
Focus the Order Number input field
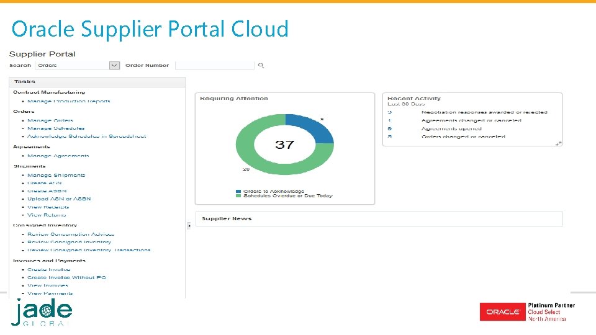(x=214, y=65)
